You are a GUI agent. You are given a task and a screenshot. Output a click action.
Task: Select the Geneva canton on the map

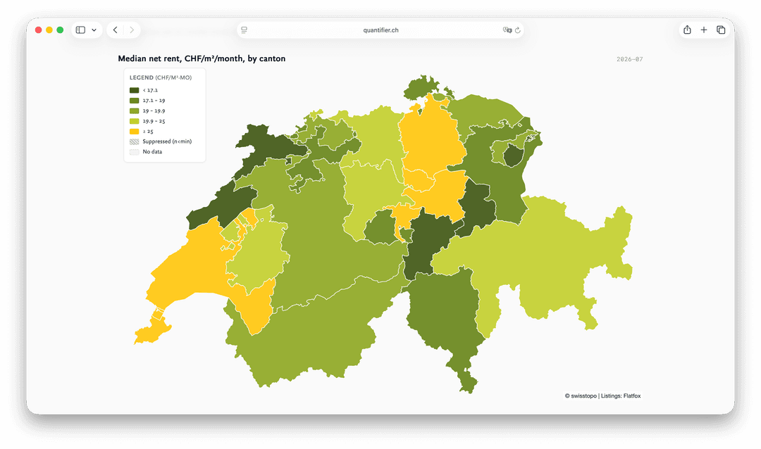point(151,334)
